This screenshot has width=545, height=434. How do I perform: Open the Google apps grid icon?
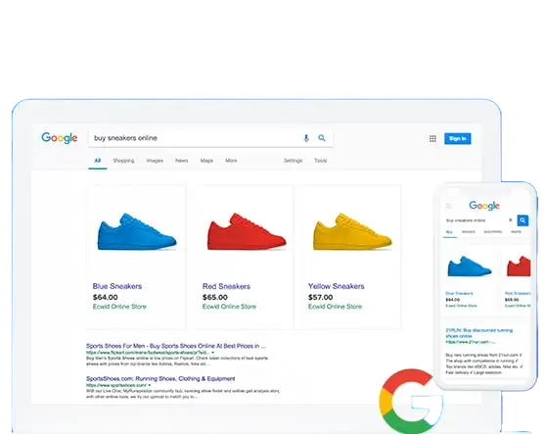pyautogui.click(x=432, y=139)
